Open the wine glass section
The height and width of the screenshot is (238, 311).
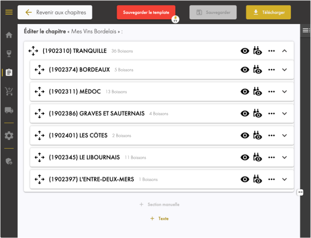pyautogui.click(x=9, y=53)
